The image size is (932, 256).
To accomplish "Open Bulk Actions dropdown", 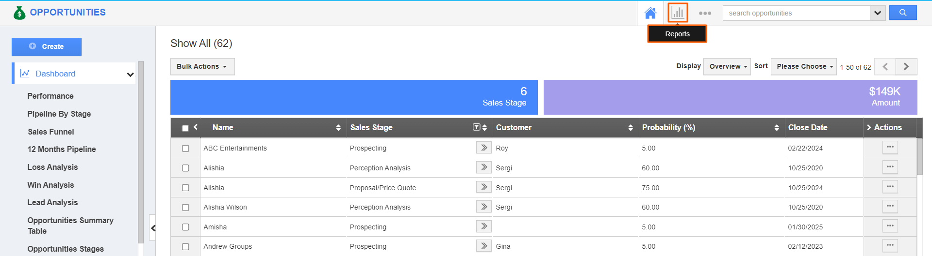I will pyautogui.click(x=202, y=67).
